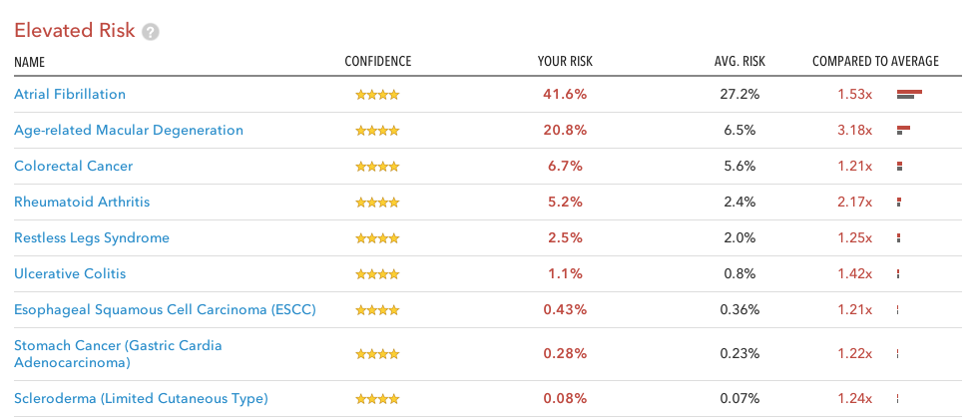Image resolution: width=978 pixels, height=419 pixels.
Task: Click Ulcerative Colitis confidence stars
Action: (377, 274)
